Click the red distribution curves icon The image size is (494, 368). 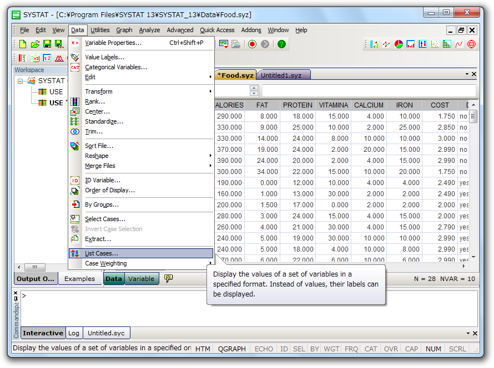pos(59,58)
